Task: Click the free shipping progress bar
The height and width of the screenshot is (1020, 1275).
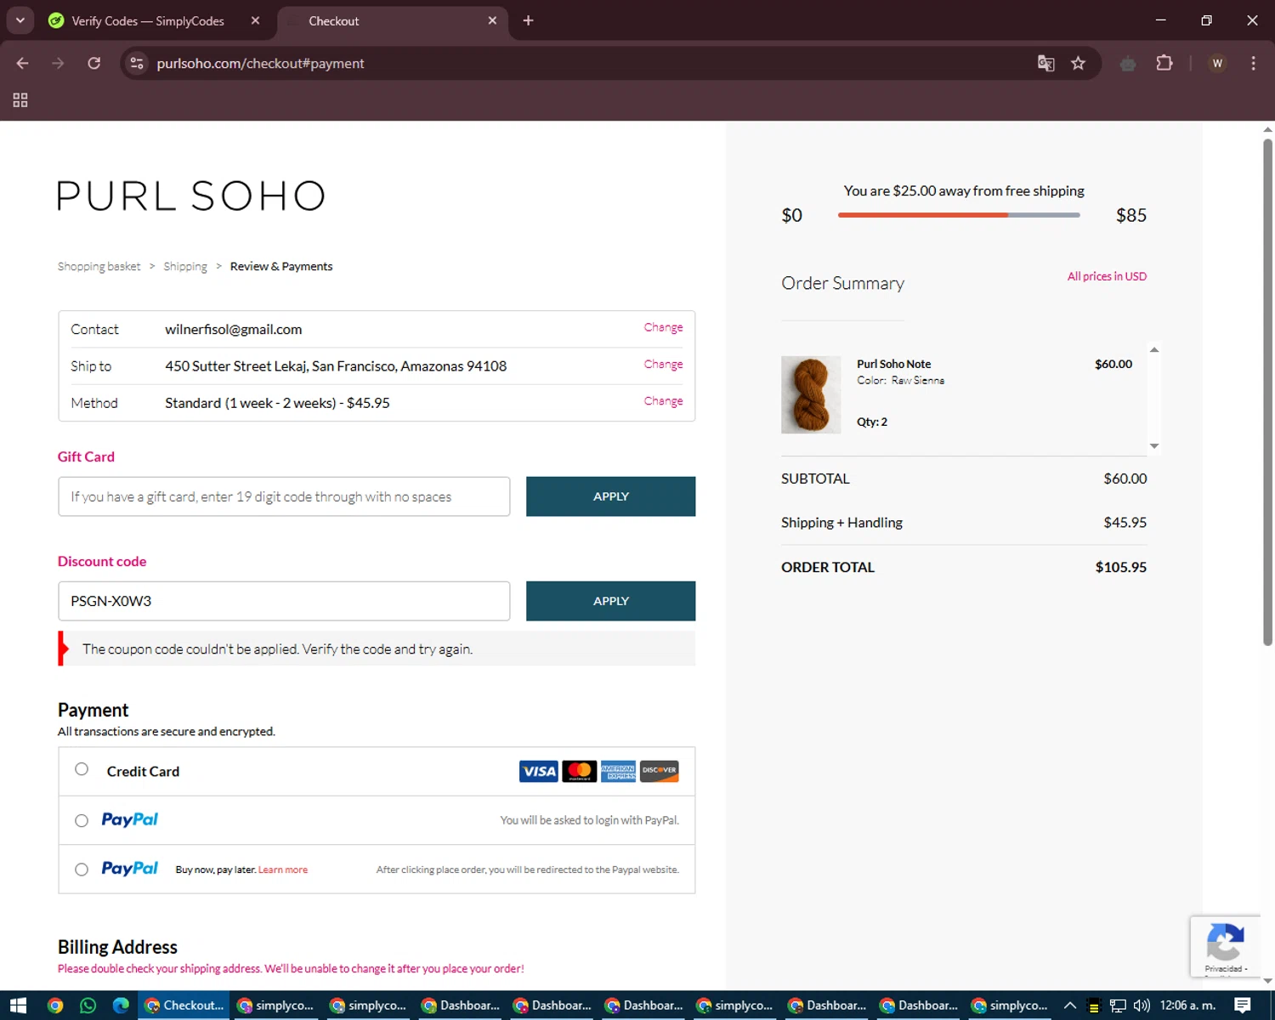Action: [959, 215]
